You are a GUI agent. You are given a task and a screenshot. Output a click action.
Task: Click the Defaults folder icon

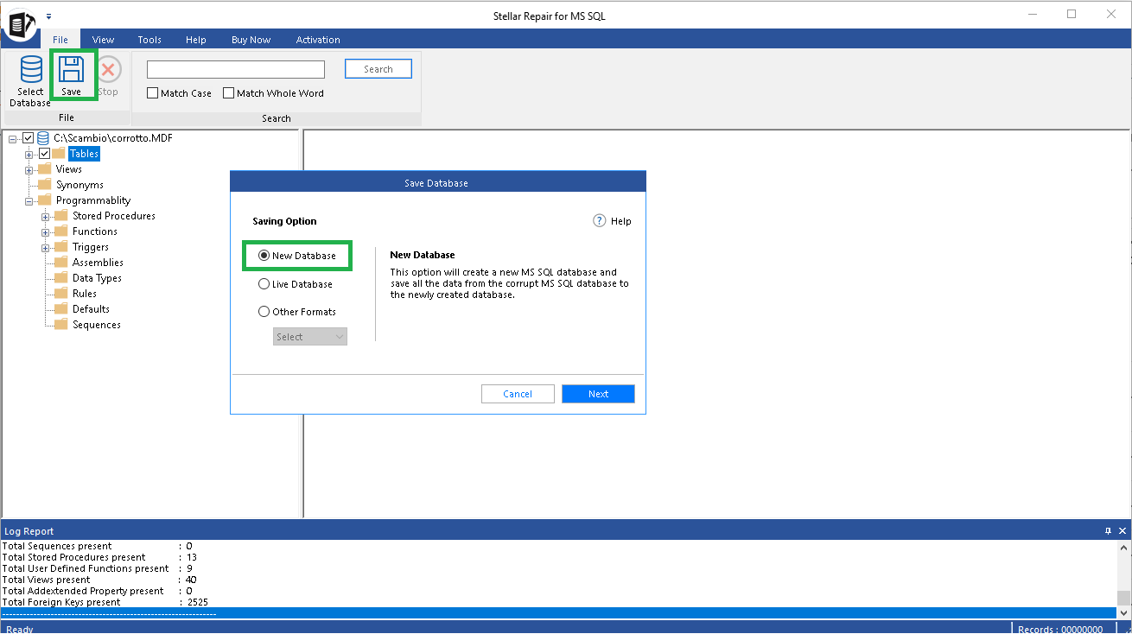click(61, 309)
